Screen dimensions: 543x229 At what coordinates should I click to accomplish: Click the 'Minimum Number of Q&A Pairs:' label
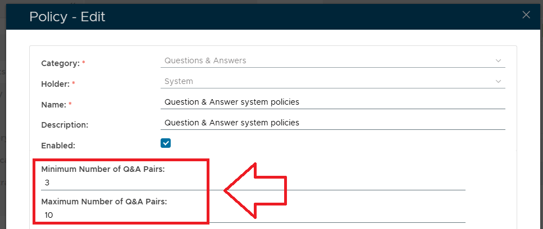[x=103, y=169]
